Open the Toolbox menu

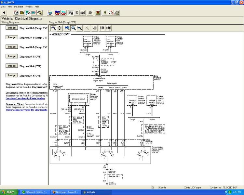pyautogui.click(x=29, y=6)
